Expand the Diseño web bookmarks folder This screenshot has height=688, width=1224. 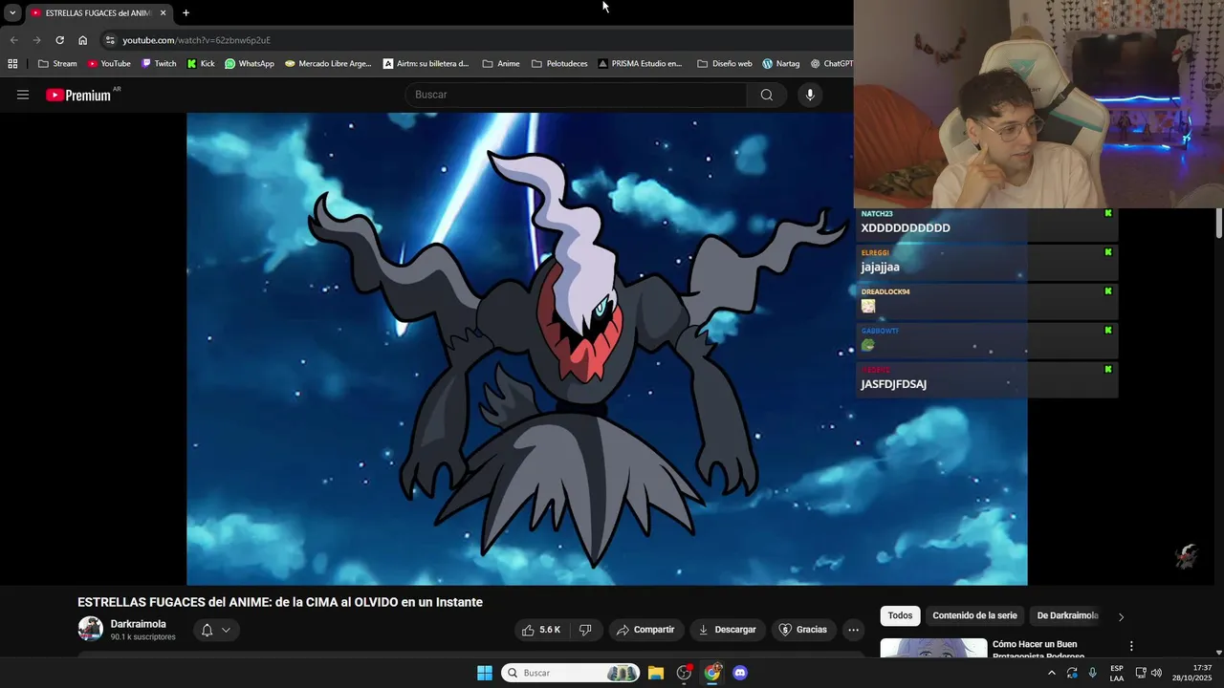(x=725, y=64)
